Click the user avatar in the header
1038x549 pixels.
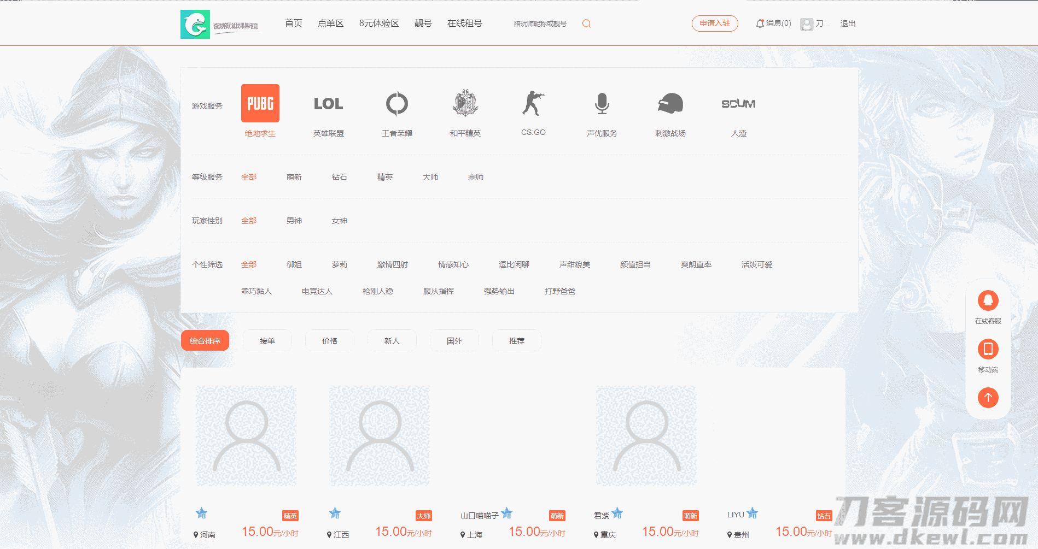coord(807,24)
